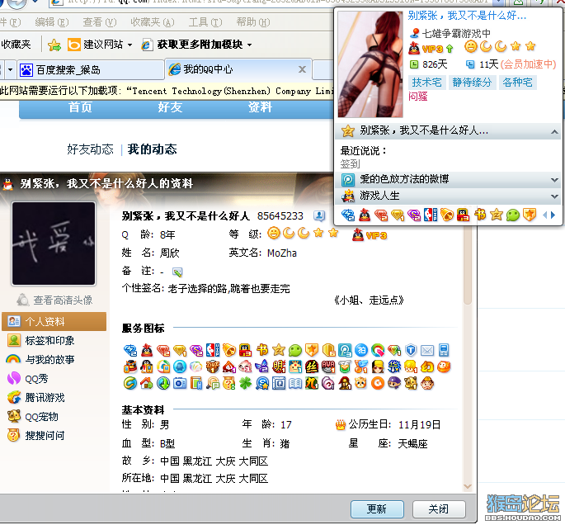The width and height of the screenshot is (565, 525).
Task: Go to the 首页 page tab
Action: point(80,107)
